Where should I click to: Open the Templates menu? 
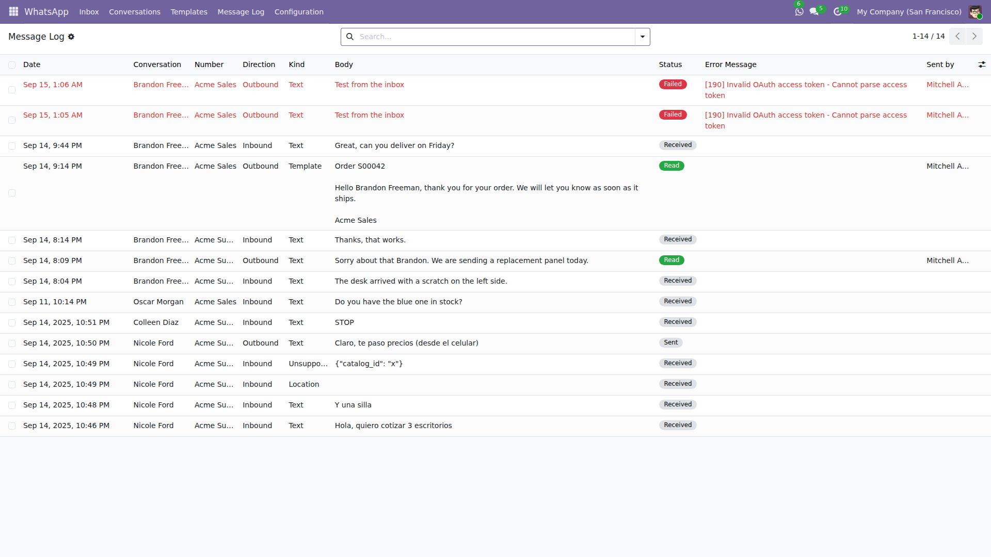click(x=189, y=12)
